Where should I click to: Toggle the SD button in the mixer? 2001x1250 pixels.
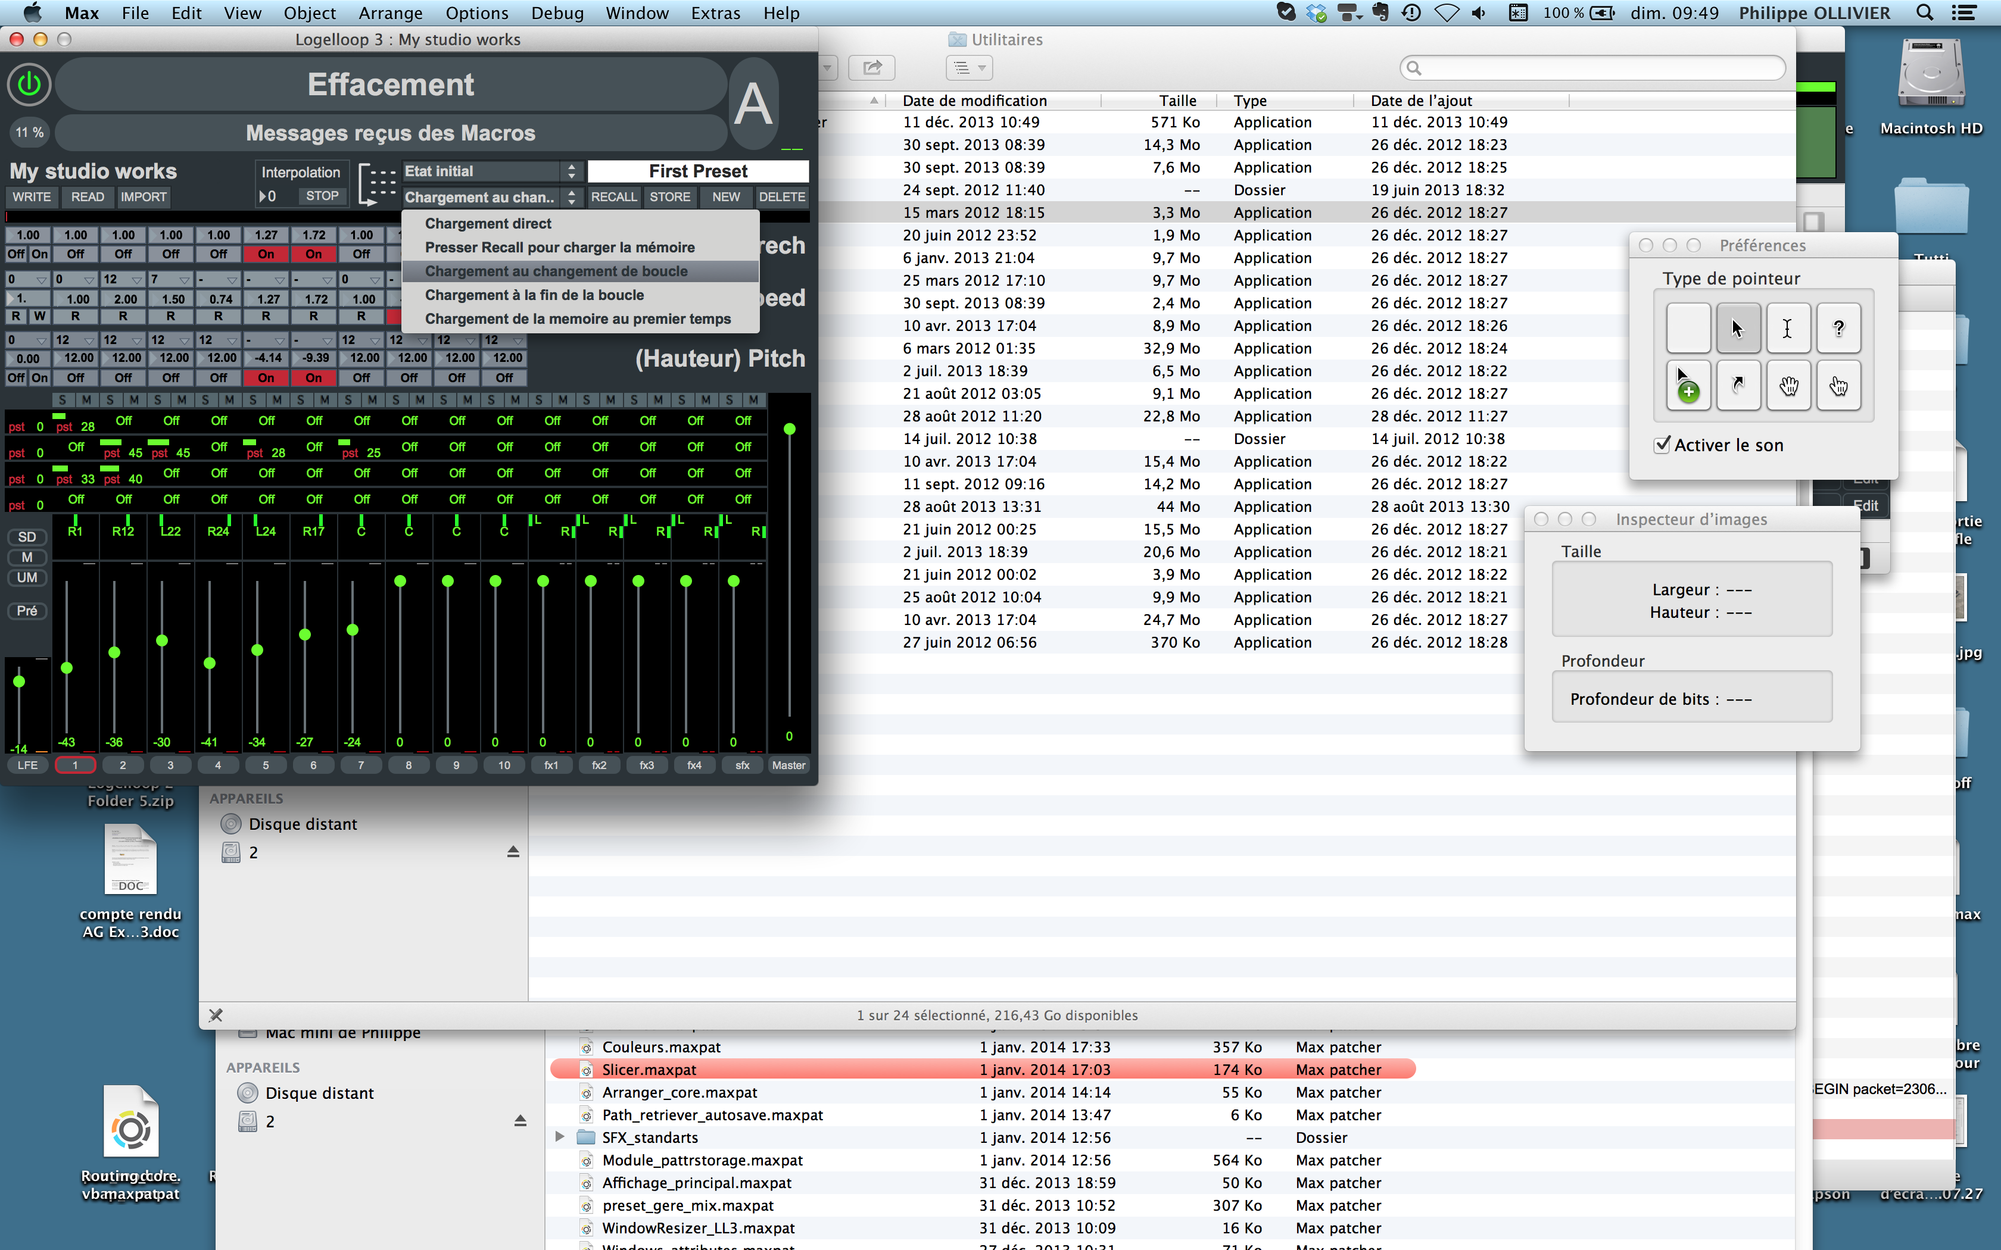pos(27,537)
